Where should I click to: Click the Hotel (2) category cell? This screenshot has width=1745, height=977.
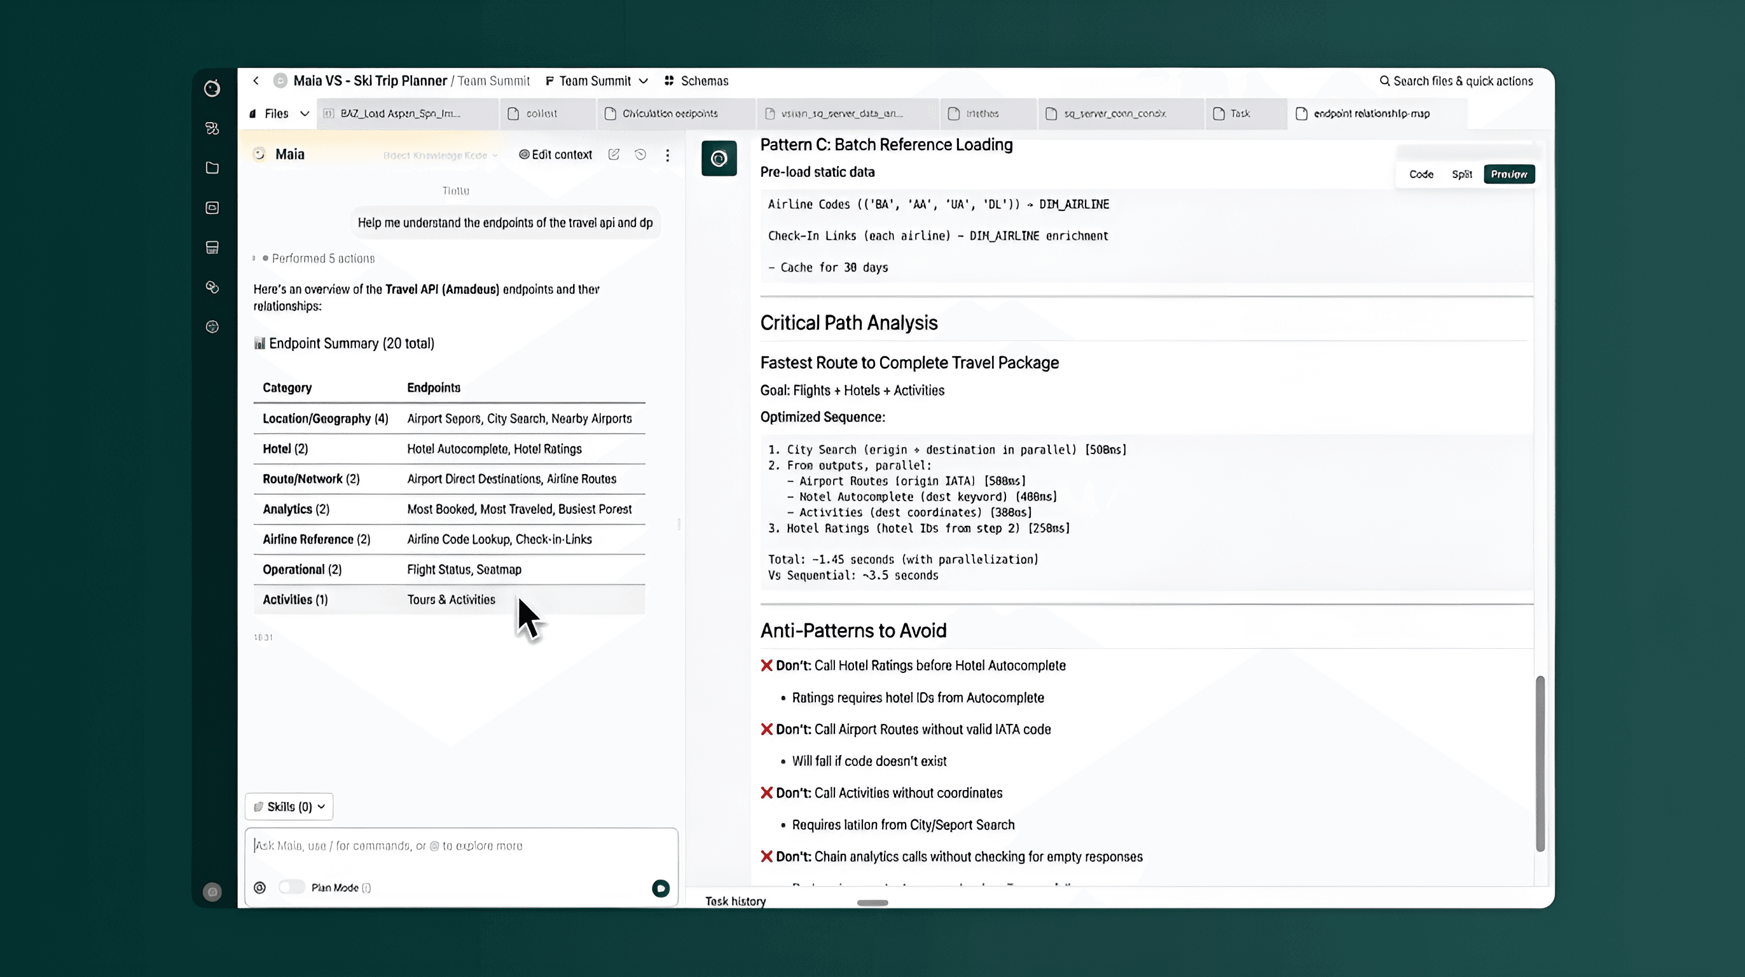285,448
